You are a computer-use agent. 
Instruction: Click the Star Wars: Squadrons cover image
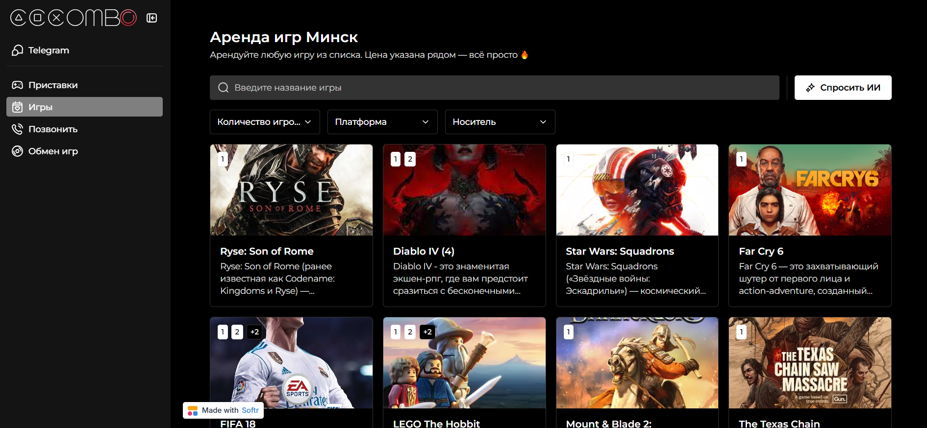[637, 190]
